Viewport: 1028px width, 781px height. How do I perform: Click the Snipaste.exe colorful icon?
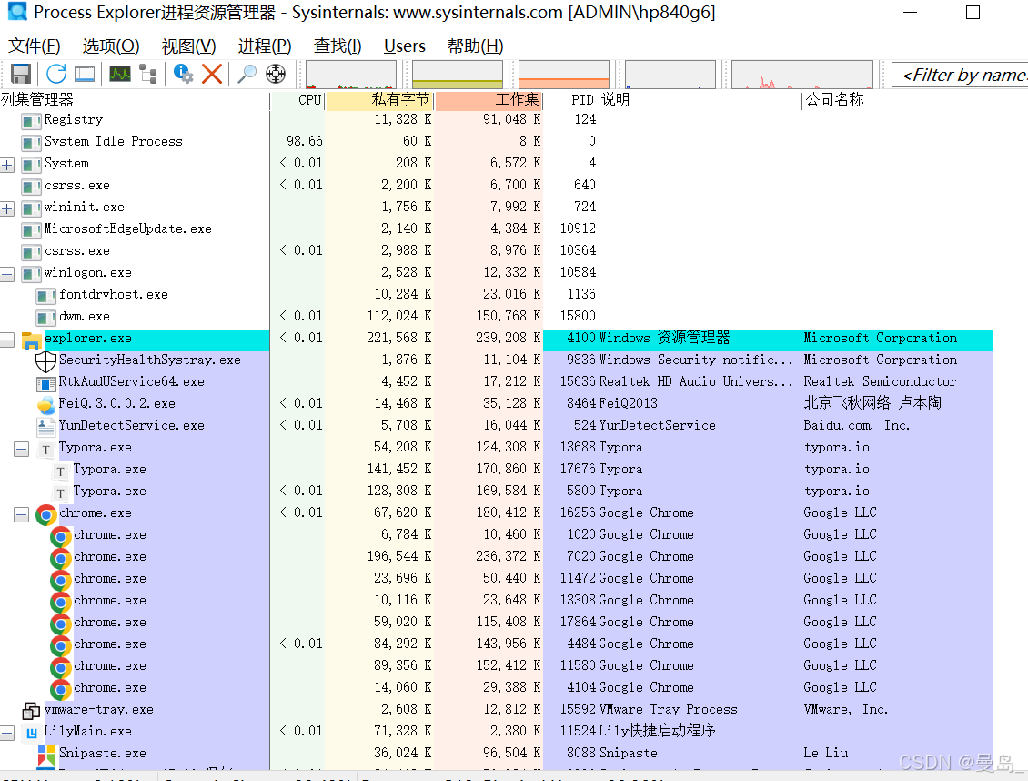(45, 756)
